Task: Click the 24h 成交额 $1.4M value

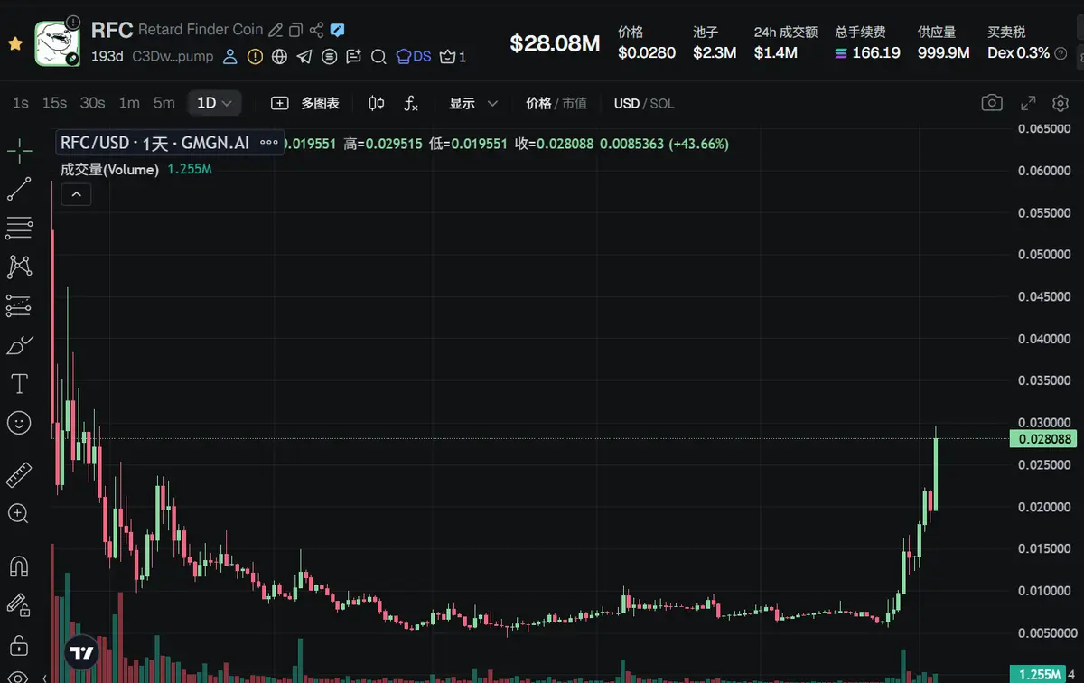Action: coord(776,52)
